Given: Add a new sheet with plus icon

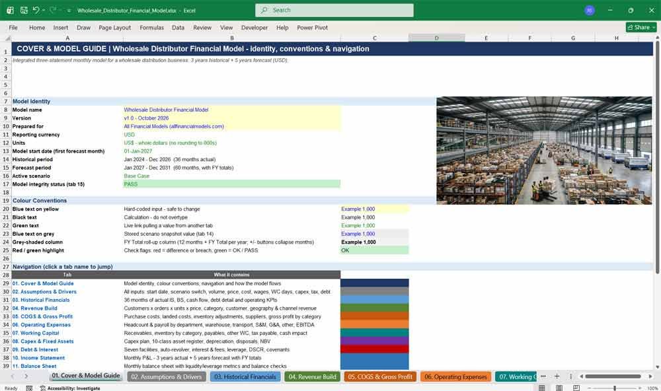Looking at the screenshot, I should point(557,376).
